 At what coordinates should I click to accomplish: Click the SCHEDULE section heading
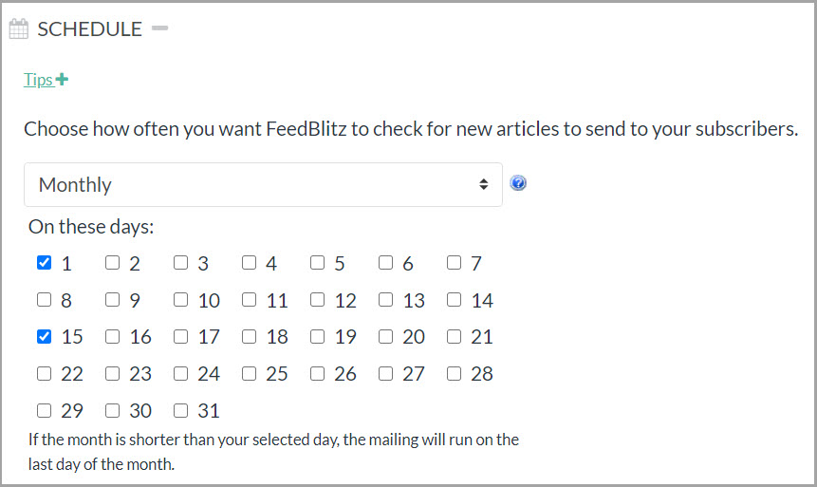[x=89, y=29]
